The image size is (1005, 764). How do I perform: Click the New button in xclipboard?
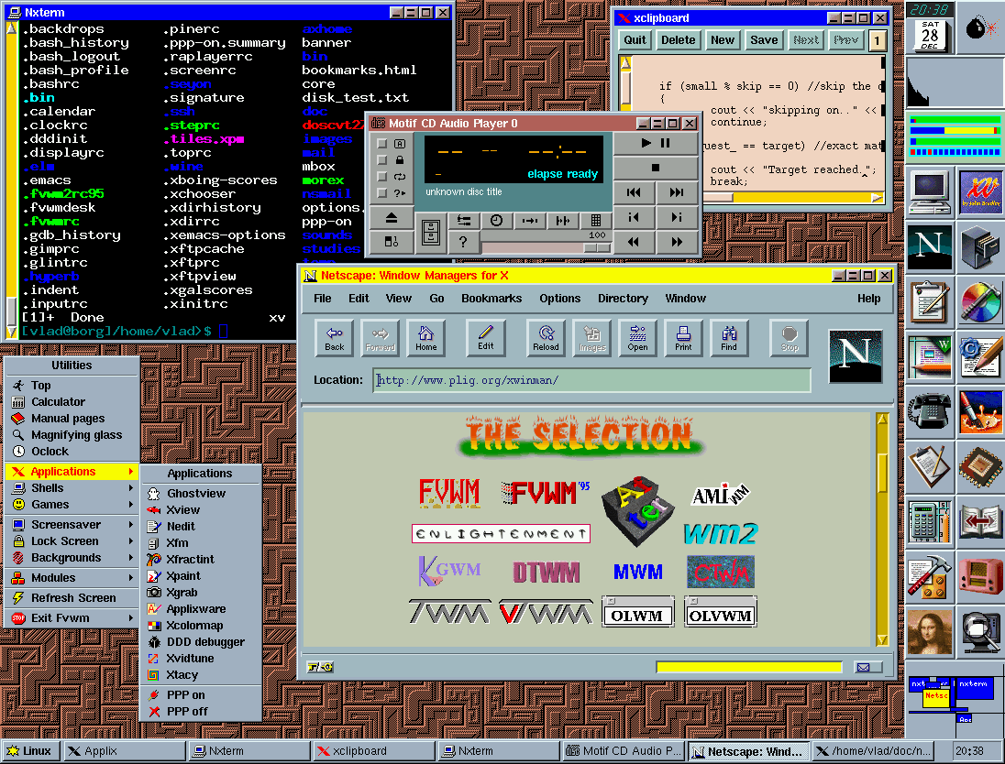723,39
